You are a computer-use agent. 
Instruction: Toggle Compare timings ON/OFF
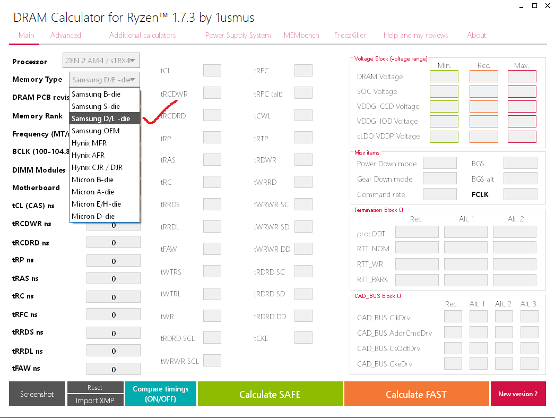click(161, 394)
